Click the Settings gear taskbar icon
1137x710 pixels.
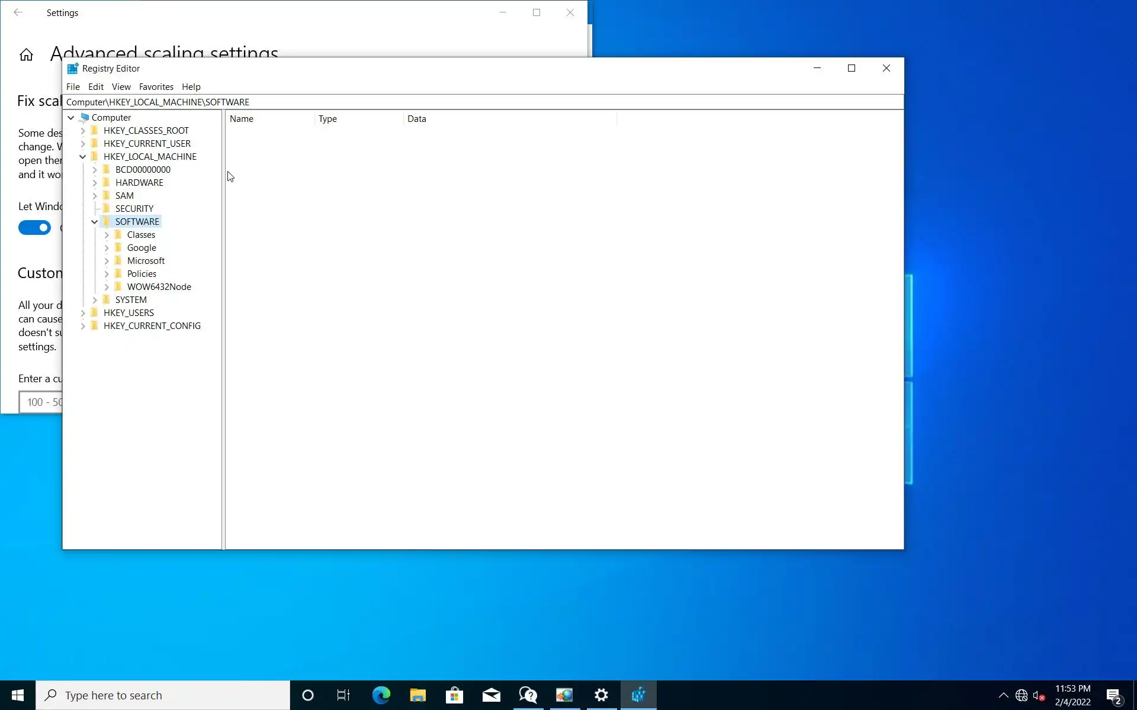[601, 695]
